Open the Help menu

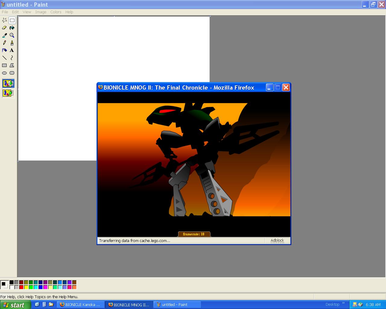(69, 12)
